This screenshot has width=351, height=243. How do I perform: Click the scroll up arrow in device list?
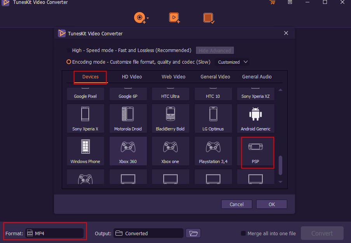(x=281, y=90)
